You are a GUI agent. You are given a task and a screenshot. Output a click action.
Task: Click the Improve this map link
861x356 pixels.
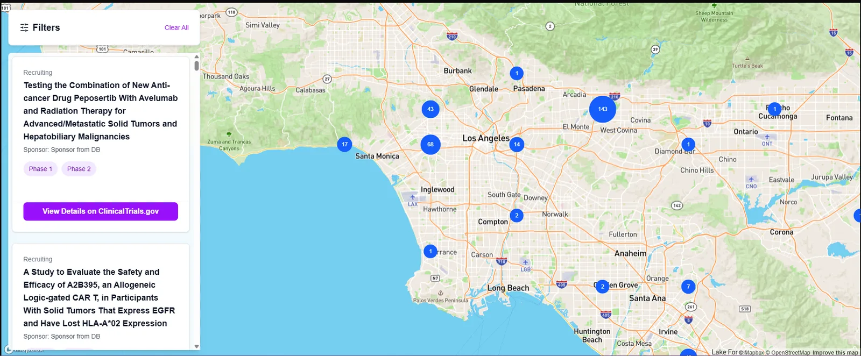tap(835, 353)
